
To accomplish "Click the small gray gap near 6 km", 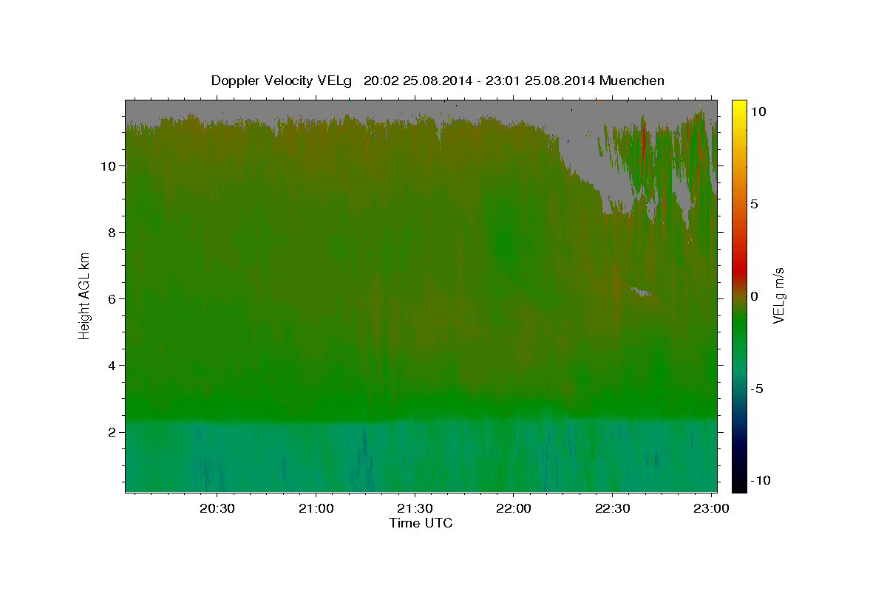I will click(640, 292).
